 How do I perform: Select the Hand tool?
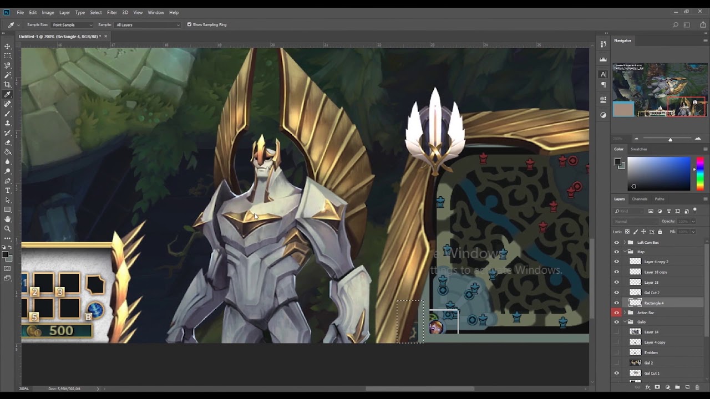click(8, 219)
